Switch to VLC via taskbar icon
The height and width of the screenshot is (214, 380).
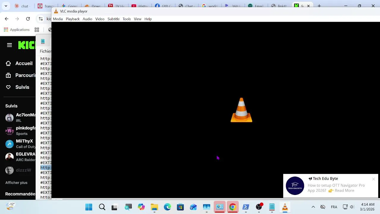(x=285, y=207)
